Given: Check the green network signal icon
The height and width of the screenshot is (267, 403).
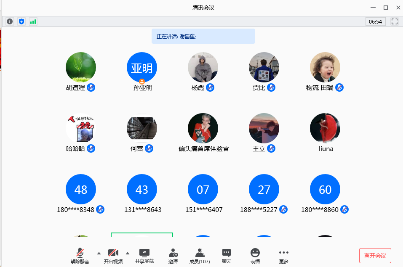Looking at the screenshot, I should 33,21.
